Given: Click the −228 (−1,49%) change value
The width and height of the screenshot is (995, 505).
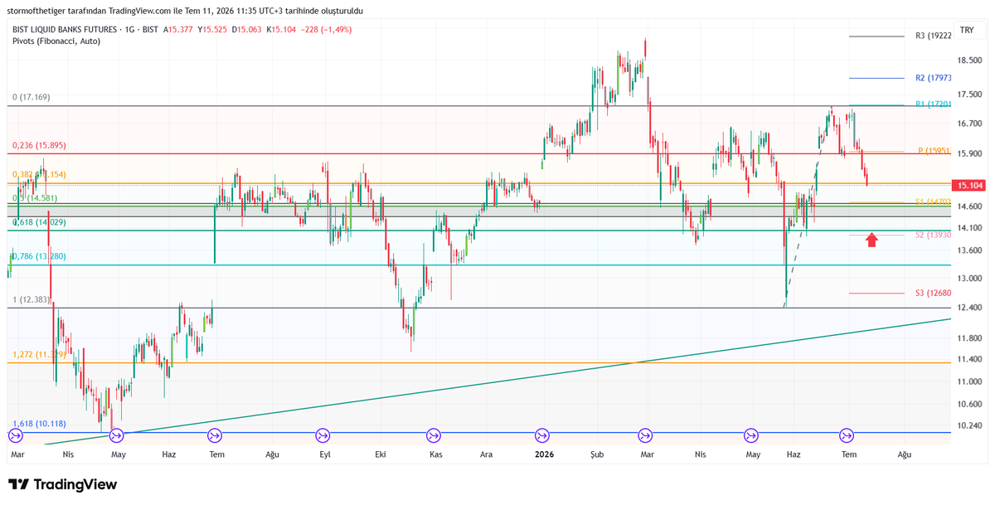Looking at the screenshot, I should pos(327,29).
